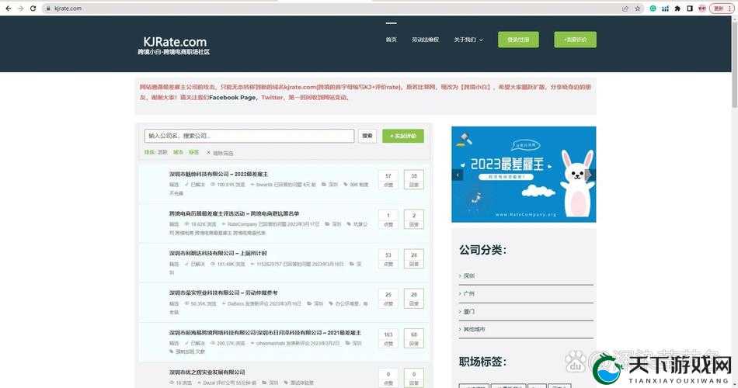Reload the page with the refresh icon
This screenshot has width=738, height=388.
[33, 9]
